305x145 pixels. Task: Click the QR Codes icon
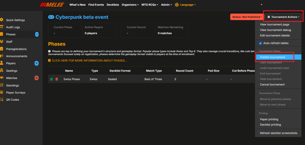click(1, 100)
